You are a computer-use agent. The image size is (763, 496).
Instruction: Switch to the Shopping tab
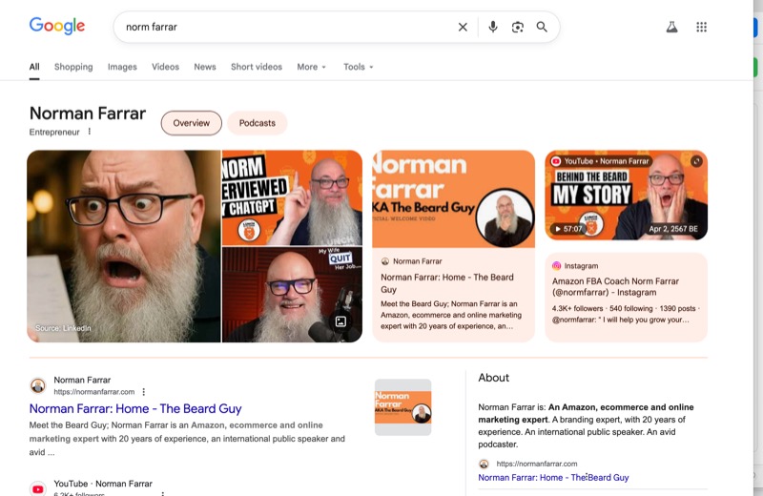coord(73,67)
